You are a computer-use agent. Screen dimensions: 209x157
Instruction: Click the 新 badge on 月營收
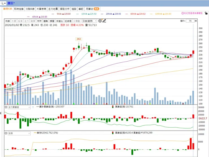96,9
